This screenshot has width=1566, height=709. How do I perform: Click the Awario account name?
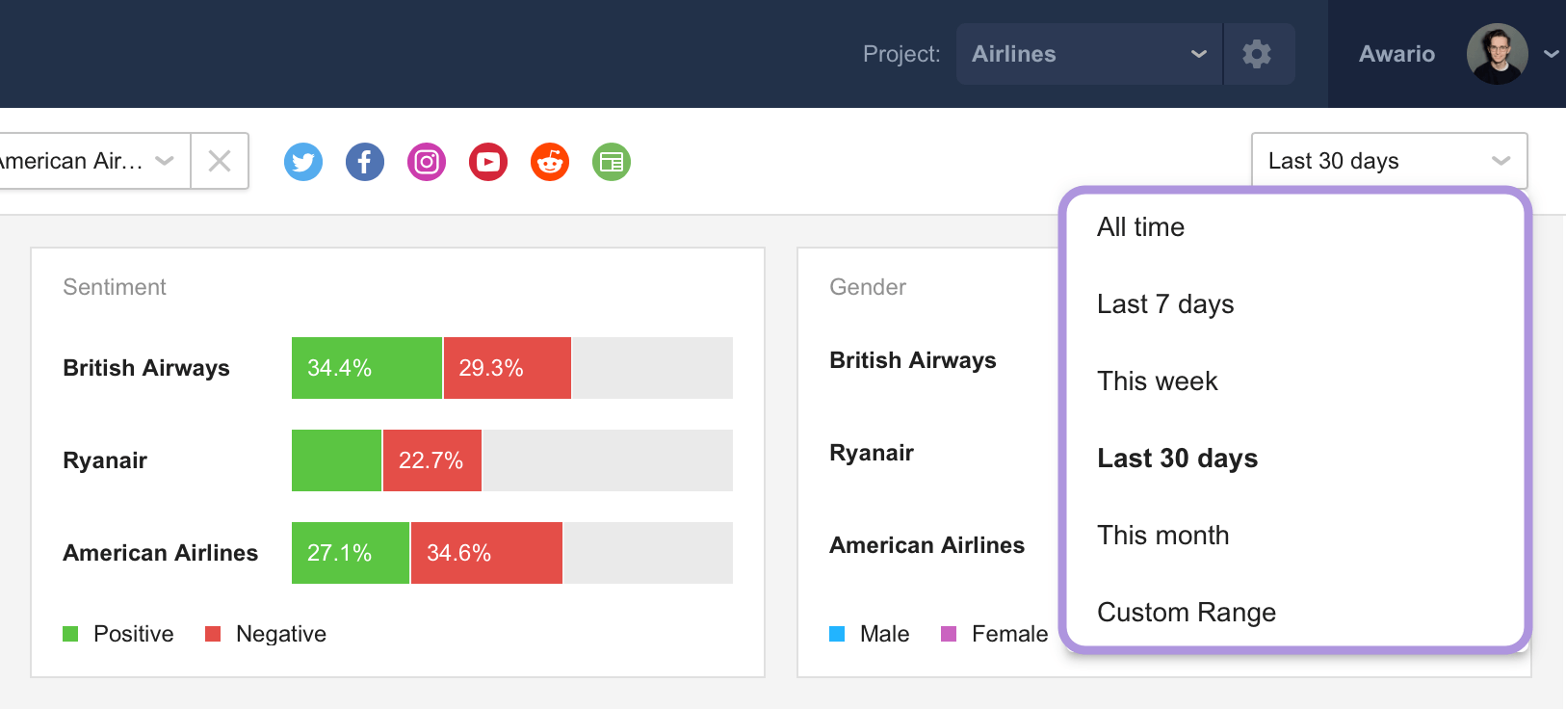coord(1396,54)
